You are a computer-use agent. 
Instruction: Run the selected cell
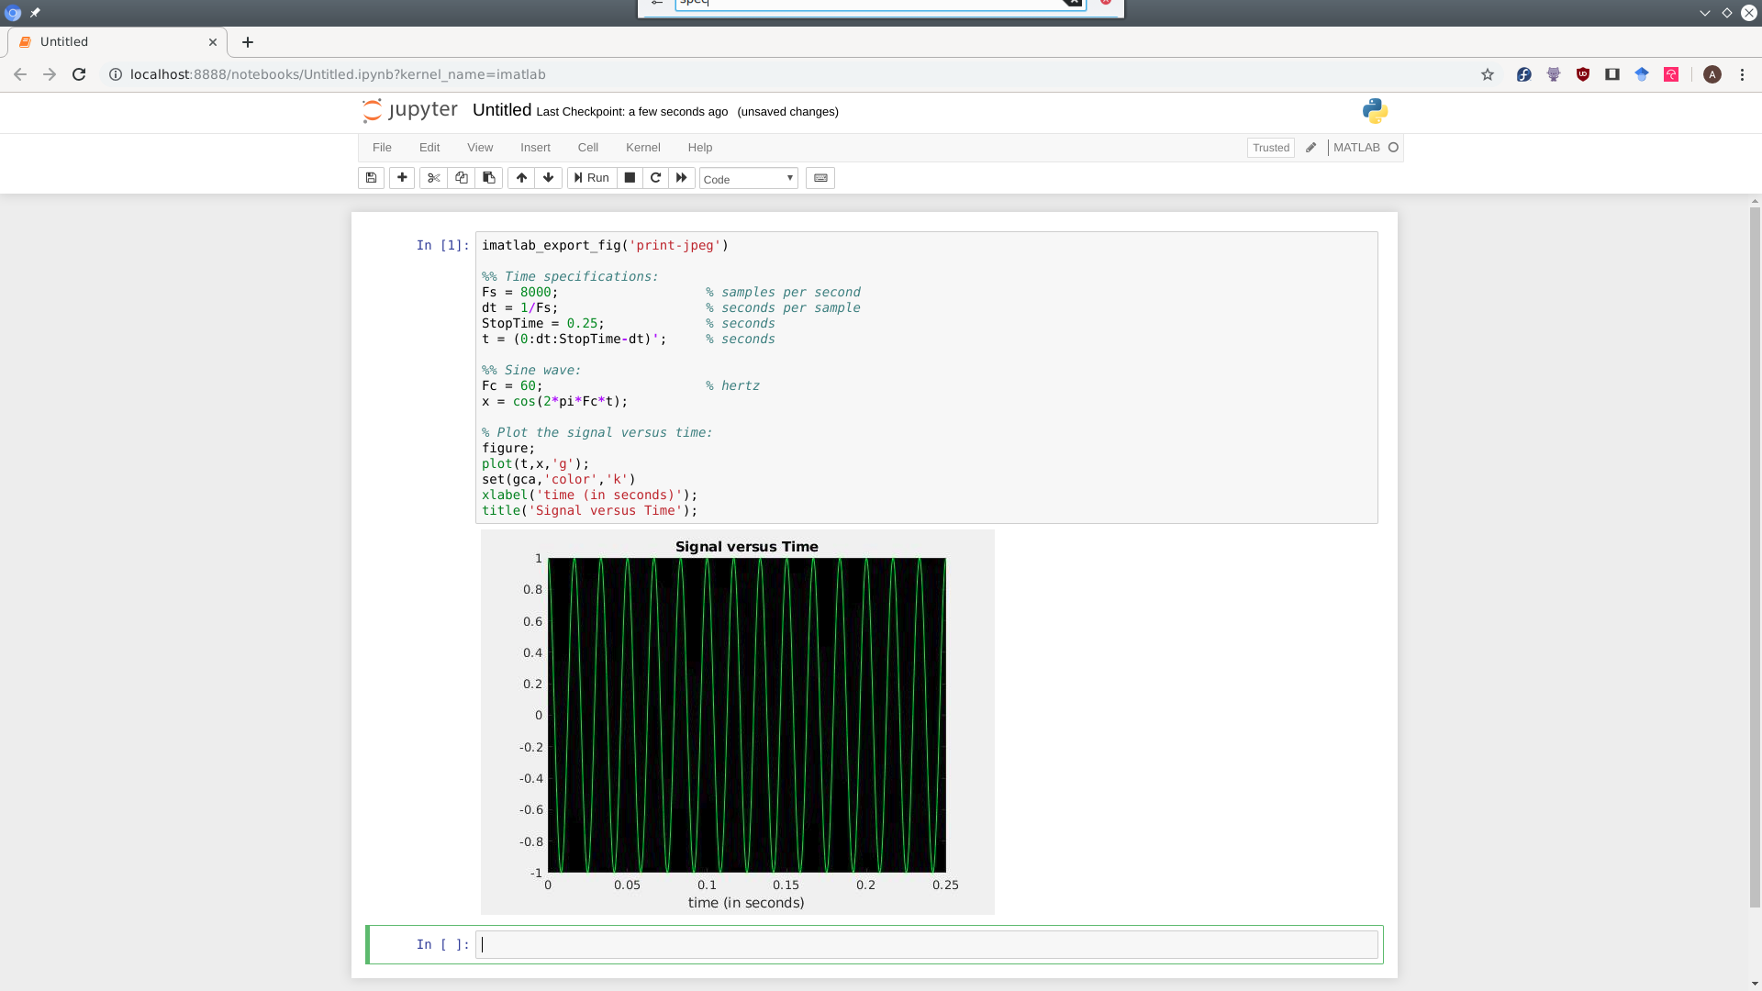pos(592,177)
